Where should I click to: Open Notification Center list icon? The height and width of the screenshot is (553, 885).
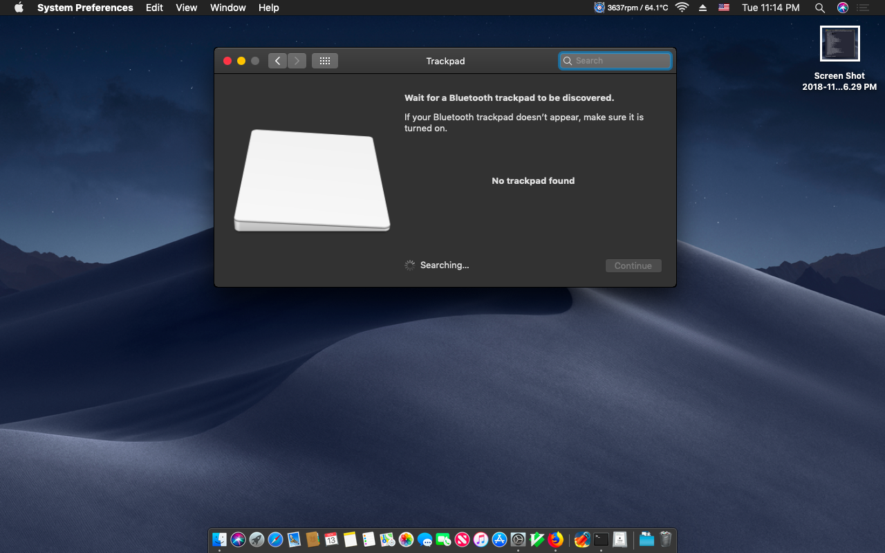(864, 8)
